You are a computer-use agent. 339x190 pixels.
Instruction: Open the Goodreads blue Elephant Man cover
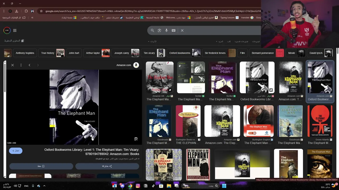point(159,121)
